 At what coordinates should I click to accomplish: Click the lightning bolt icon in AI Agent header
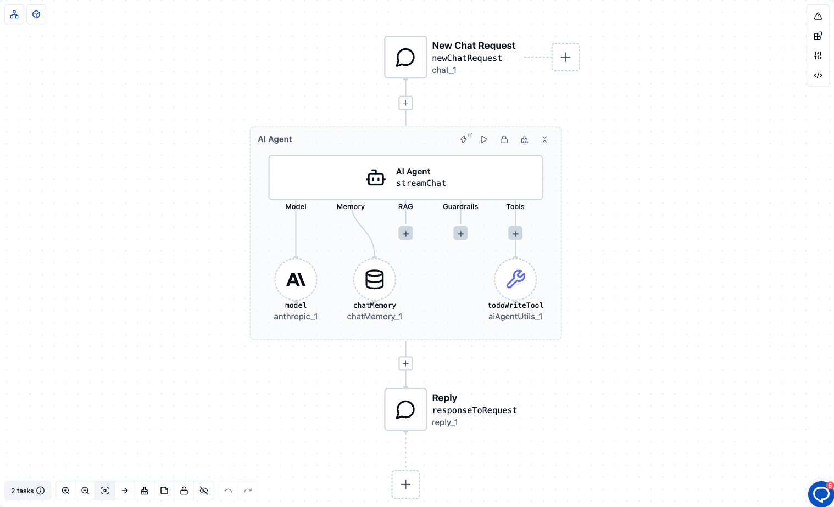[464, 139]
